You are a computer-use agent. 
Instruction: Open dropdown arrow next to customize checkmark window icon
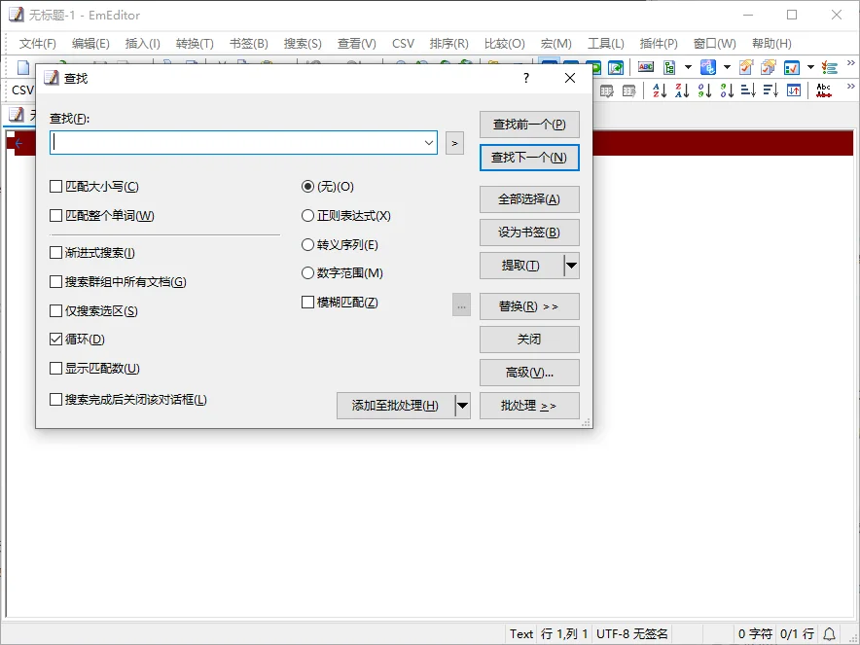coord(810,67)
